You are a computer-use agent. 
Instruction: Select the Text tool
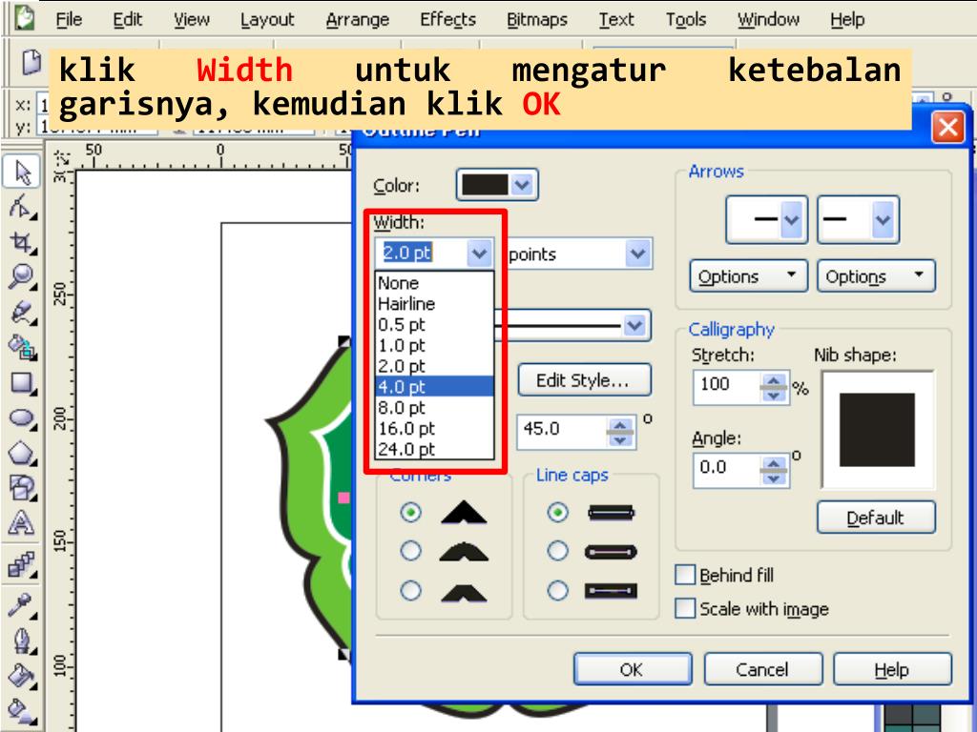(21, 522)
